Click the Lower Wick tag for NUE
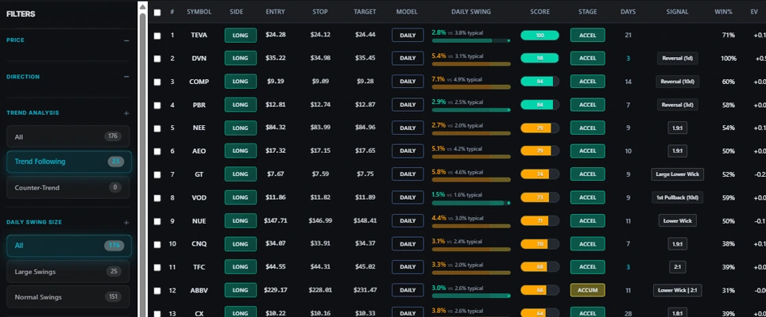766x317 pixels. [677, 220]
